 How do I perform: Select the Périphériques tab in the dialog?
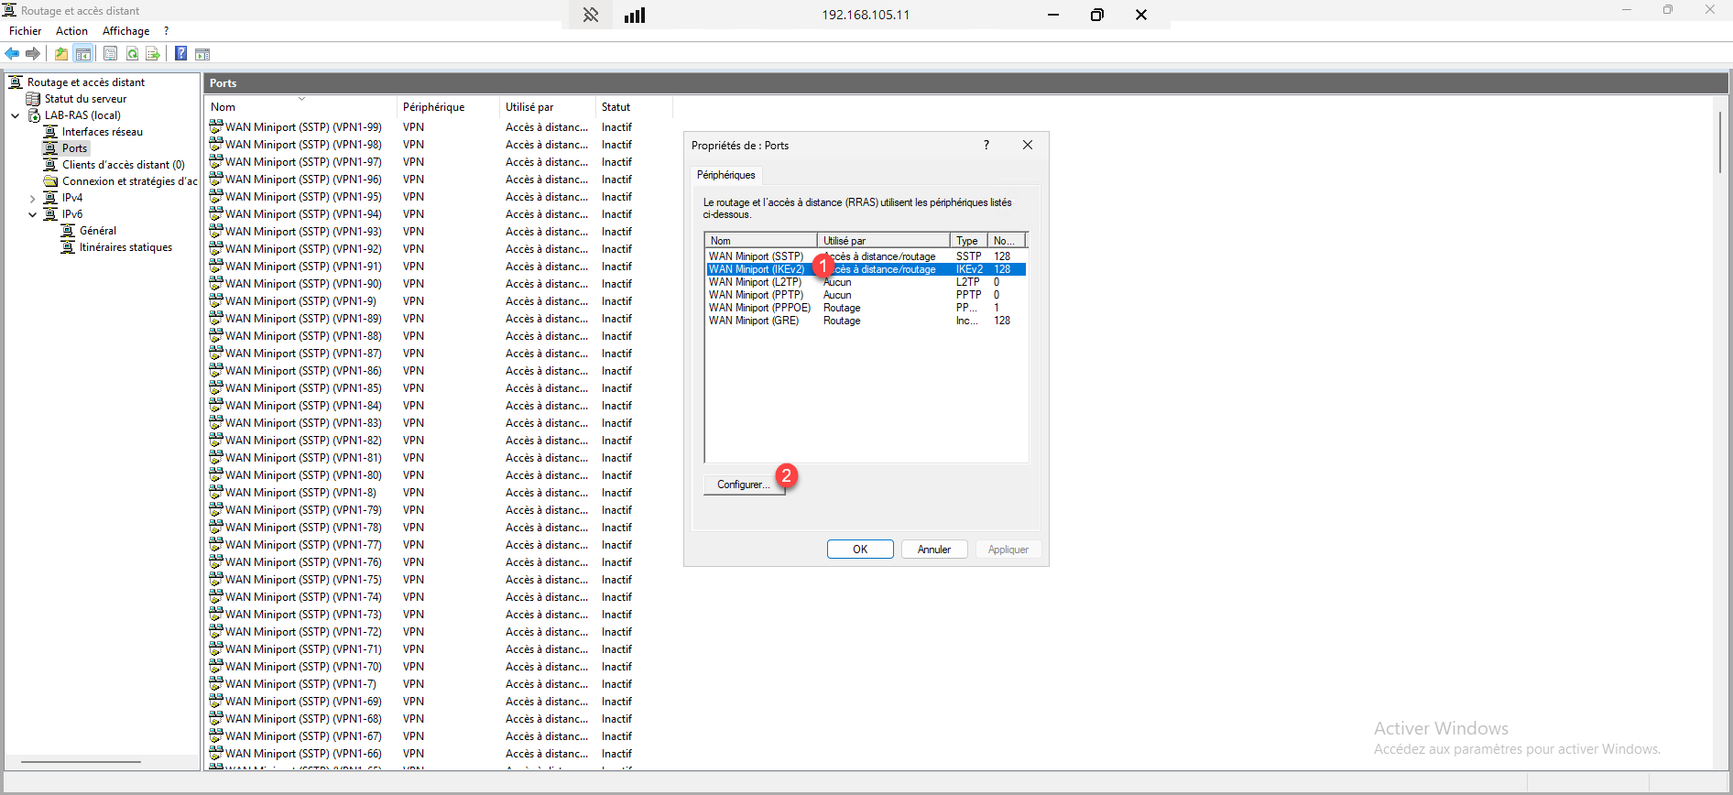point(725,175)
